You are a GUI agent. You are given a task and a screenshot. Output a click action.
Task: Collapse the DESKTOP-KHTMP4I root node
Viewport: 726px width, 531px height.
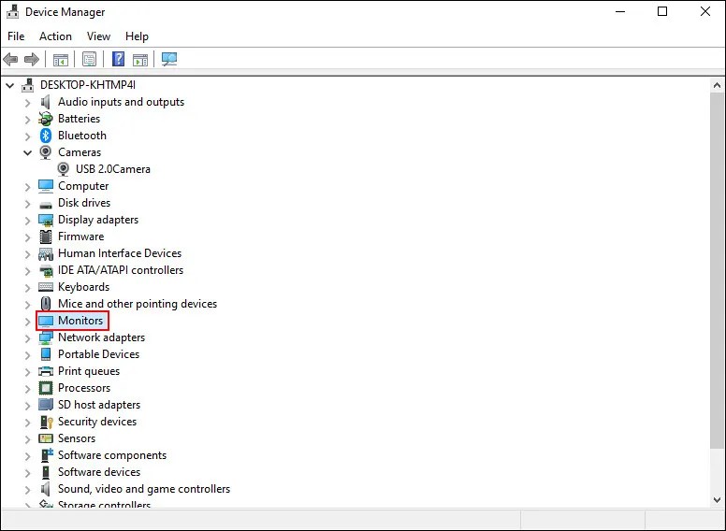coord(9,86)
